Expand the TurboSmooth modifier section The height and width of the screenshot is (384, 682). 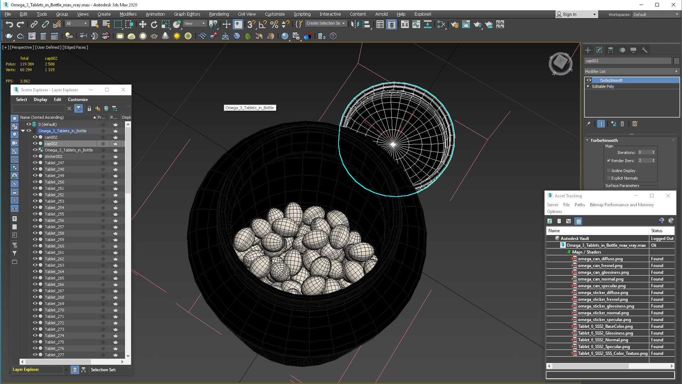tap(588, 140)
